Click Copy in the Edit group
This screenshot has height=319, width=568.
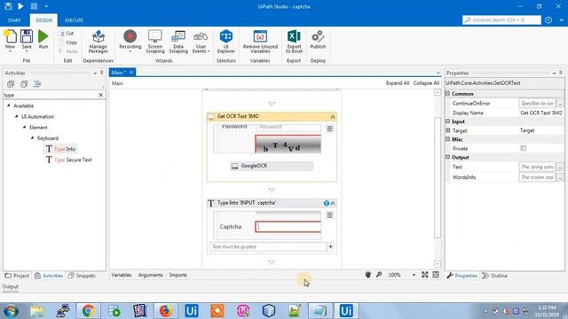[68, 43]
